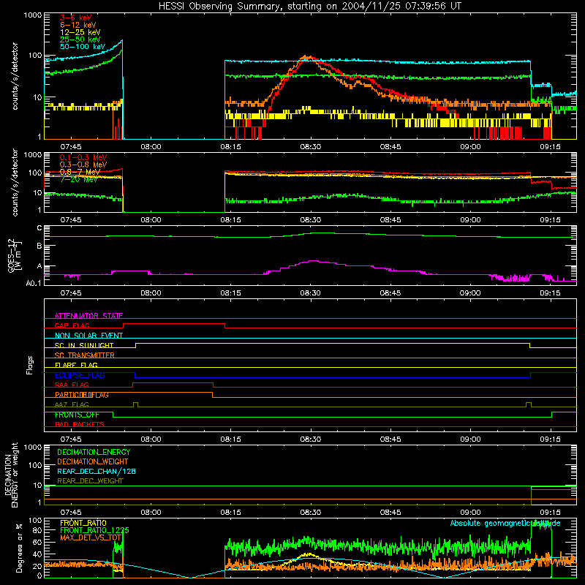Select the GAP_FLAG label
This screenshot has width=585, height=585.
click(x=72, y=325)
